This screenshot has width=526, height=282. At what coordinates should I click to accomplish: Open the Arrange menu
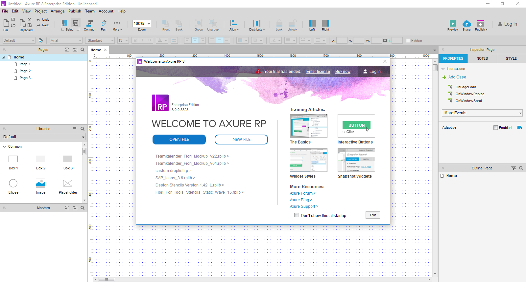pos(58,11)
